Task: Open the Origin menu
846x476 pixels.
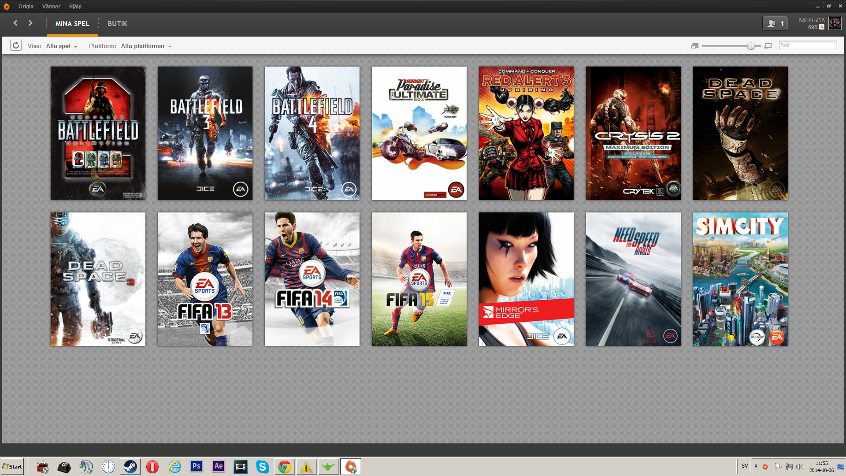Action: click(26, 7)
